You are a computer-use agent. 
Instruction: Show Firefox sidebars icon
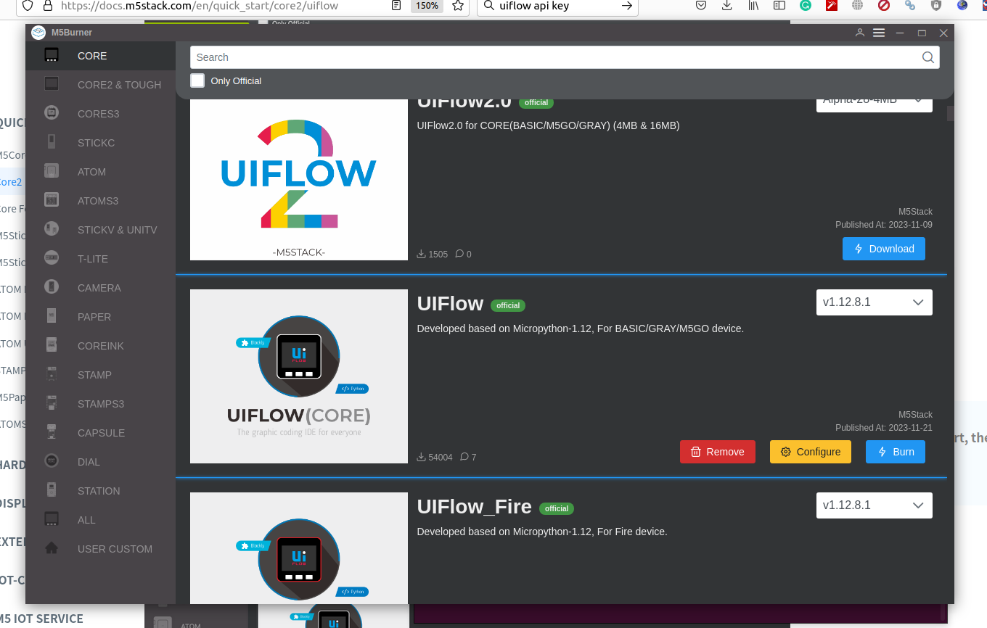[x=779, y=6]
